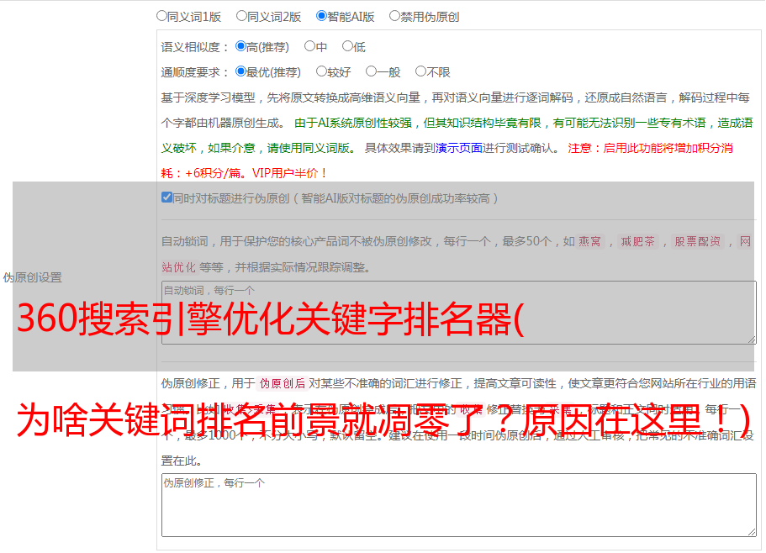Click the highlighted term 伪原创后
Viewport: 766px width, 553px height.
283,383
